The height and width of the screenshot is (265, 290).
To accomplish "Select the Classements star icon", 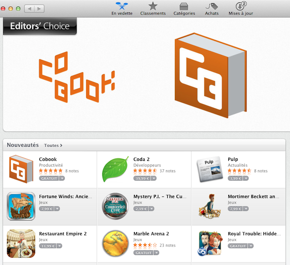I will [153, 6].
